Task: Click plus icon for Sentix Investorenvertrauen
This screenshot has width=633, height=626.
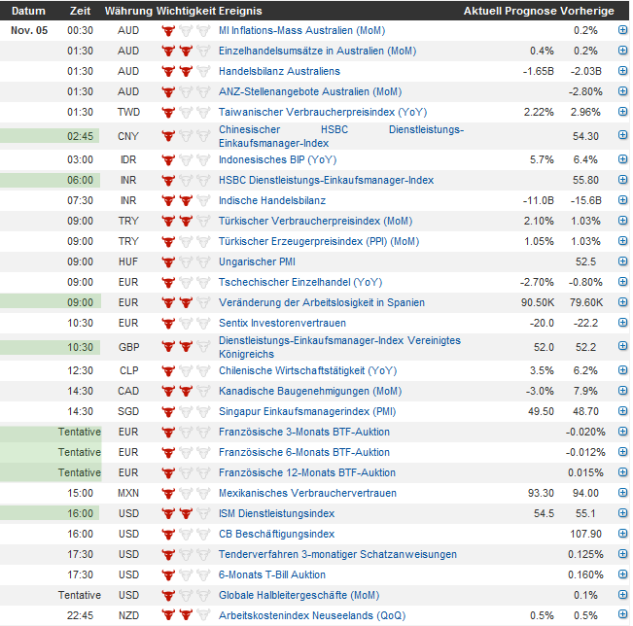Action: (622, 323)
